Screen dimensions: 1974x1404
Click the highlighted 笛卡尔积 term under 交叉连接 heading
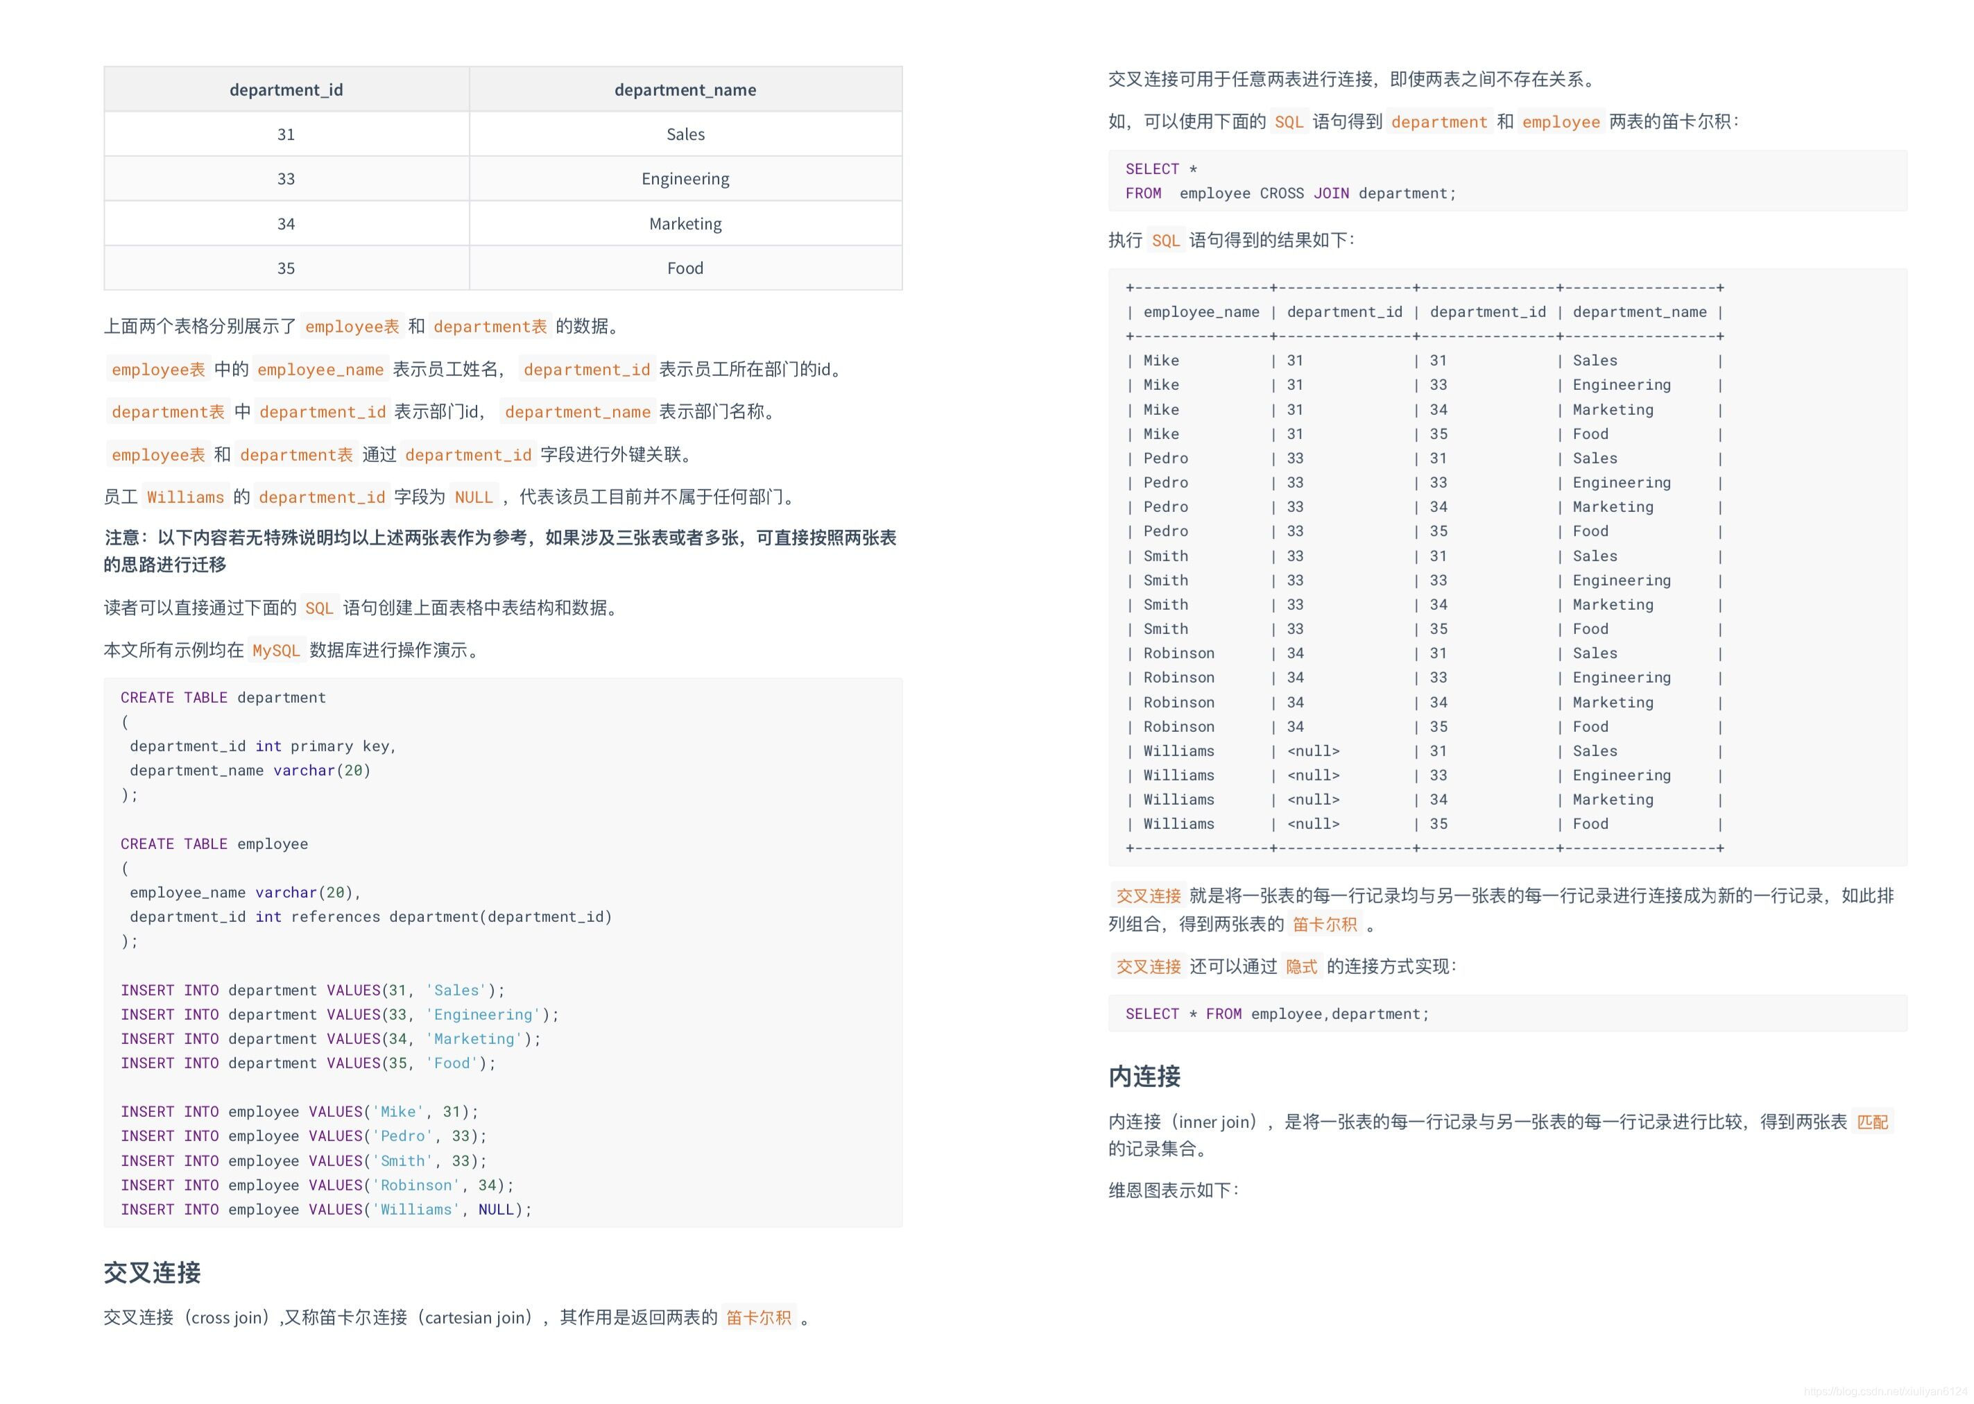tap(758, 1317)
